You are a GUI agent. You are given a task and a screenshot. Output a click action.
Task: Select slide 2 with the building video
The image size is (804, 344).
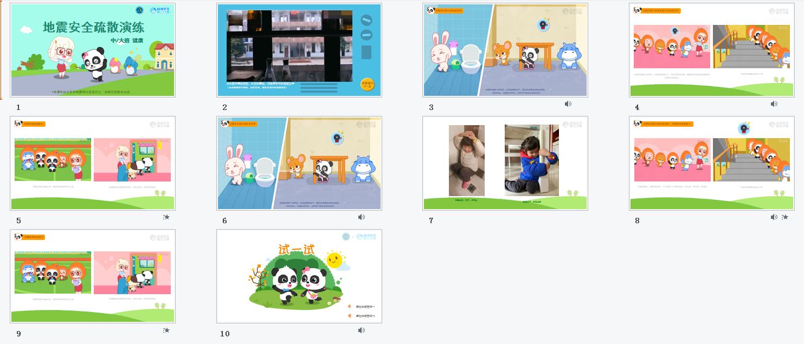coord(299,50)
